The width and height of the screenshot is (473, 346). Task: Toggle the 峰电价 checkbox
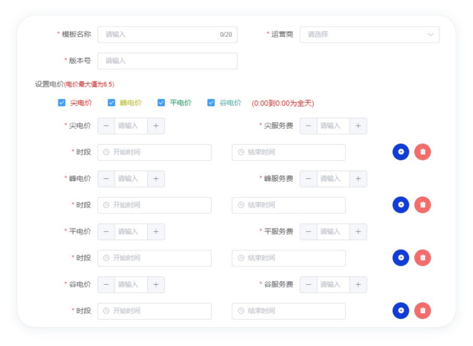(x=112, y=103)
